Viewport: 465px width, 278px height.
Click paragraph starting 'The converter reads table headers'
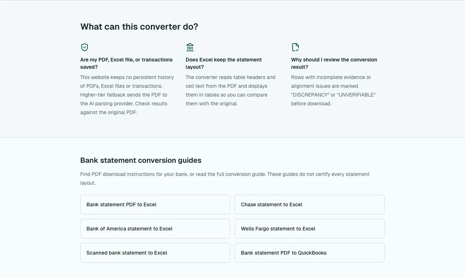tap(231, 90)
